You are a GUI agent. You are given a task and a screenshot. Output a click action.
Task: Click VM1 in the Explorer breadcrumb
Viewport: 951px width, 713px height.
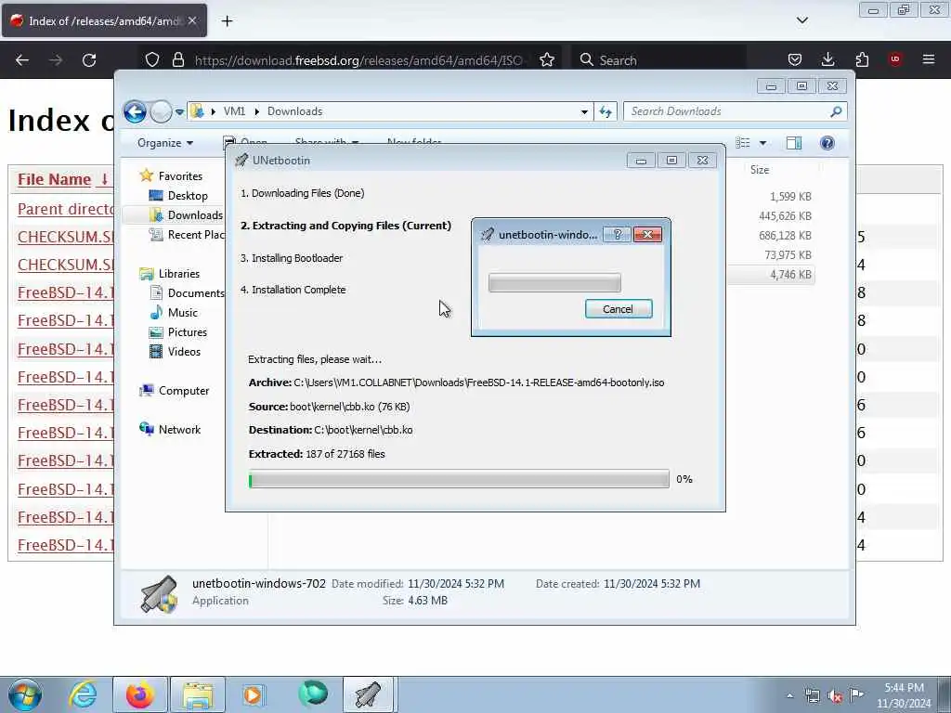pyautogui.click(x=234, y=111)
